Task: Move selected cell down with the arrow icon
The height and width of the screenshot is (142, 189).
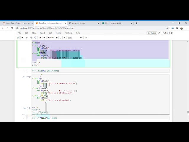Action: (x=44, y=38)
